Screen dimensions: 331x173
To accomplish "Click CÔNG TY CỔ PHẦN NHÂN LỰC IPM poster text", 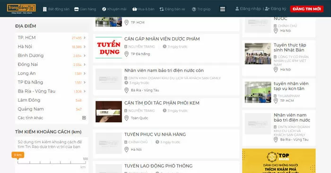I will click(291, 61).
